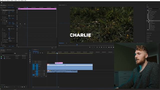Select the pink graphic clip on V2

[59, 63]
